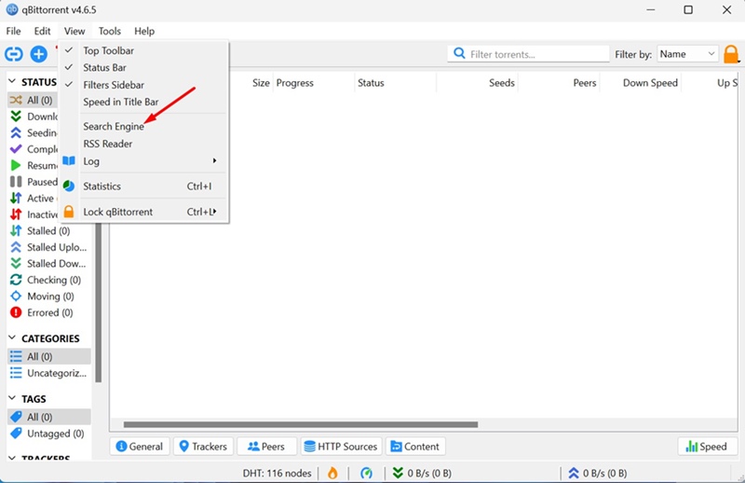Image resolution: width=745 pixels, height=483 pixels.
Task: Switch to the General tab
Action: (x=140, y=447)
